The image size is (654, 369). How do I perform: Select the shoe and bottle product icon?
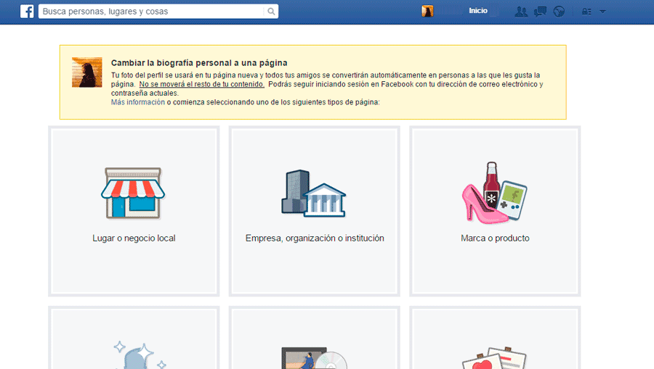494,193
